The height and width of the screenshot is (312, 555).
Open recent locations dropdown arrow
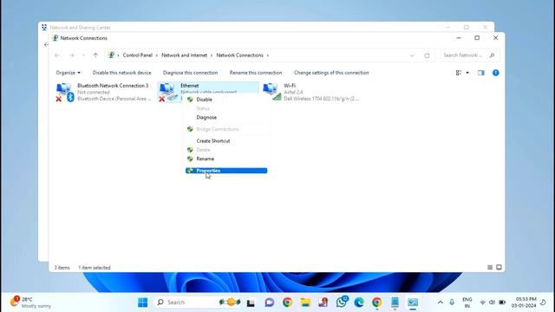coord(83,55)
